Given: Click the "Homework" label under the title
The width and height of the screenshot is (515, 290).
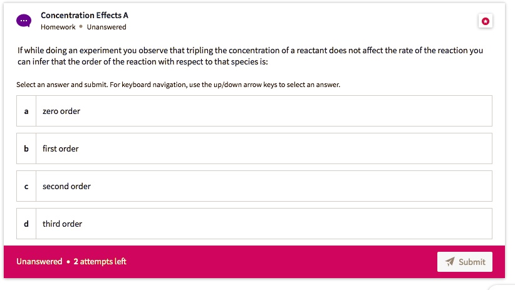Looking at the screenshot, I should 58,27.
